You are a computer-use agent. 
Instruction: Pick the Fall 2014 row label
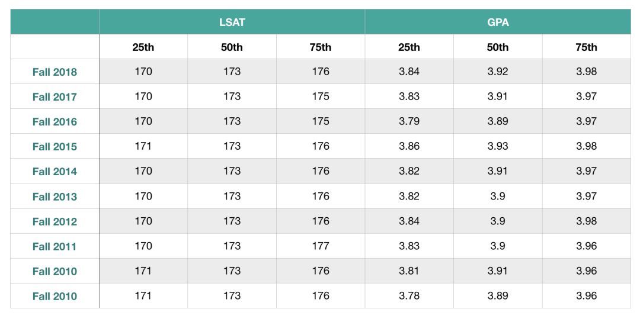[x=55, y=172]
